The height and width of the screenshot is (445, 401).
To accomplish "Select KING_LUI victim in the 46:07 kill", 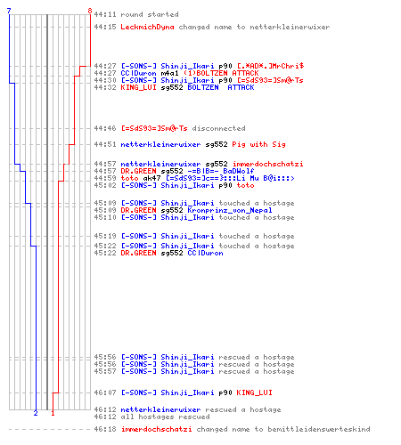I will coord(254,392).
